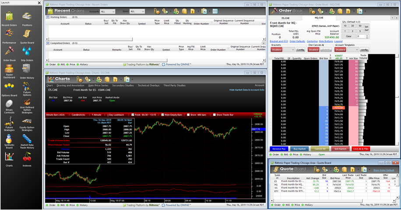Screen dimensions: 401x210
Task: Click Buy Market button in Order Book
Action: tap(299, 149)
